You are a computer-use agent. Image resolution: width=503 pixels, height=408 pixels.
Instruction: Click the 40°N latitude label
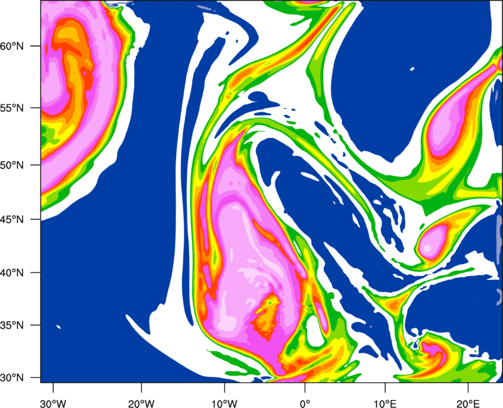12,273
